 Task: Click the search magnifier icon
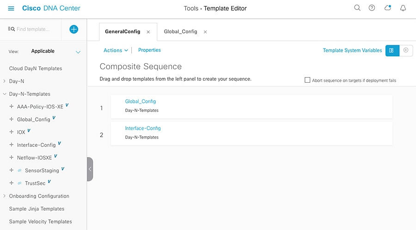[x=357, y=8]
